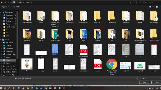This screenshot has width=161, height=90.
Task: Click the Open button
Action: (x=144, y=82)
